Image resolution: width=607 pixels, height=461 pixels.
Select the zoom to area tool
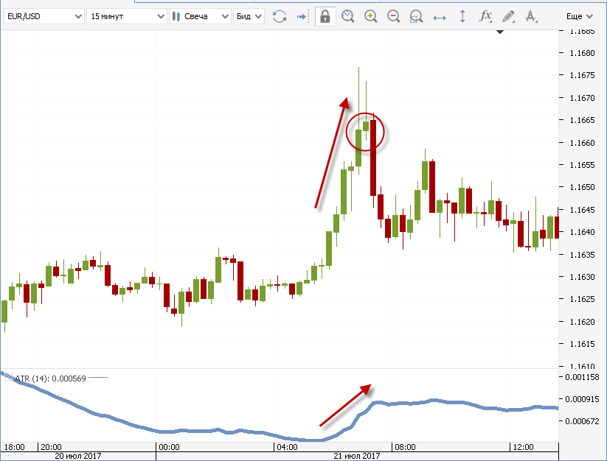tap(417, 16)
